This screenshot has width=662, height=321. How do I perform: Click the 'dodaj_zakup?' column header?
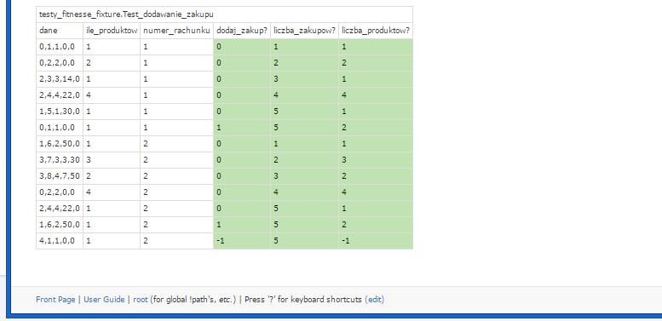point(242,31)
